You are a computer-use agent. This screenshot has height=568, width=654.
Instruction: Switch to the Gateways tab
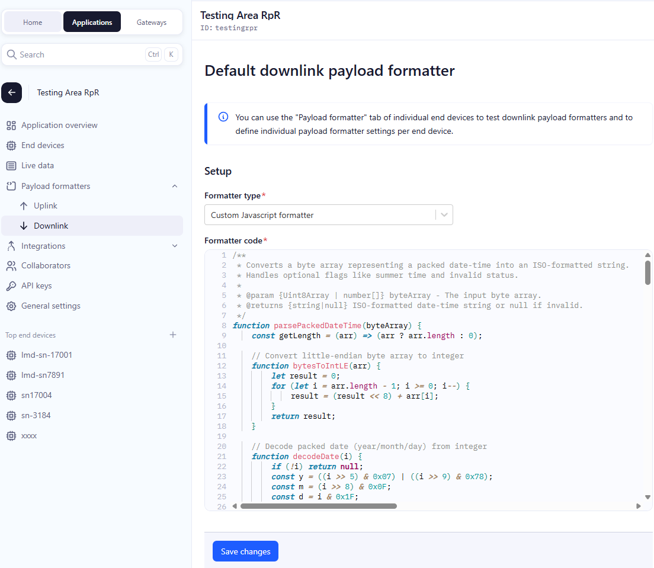tap(152, 23)
